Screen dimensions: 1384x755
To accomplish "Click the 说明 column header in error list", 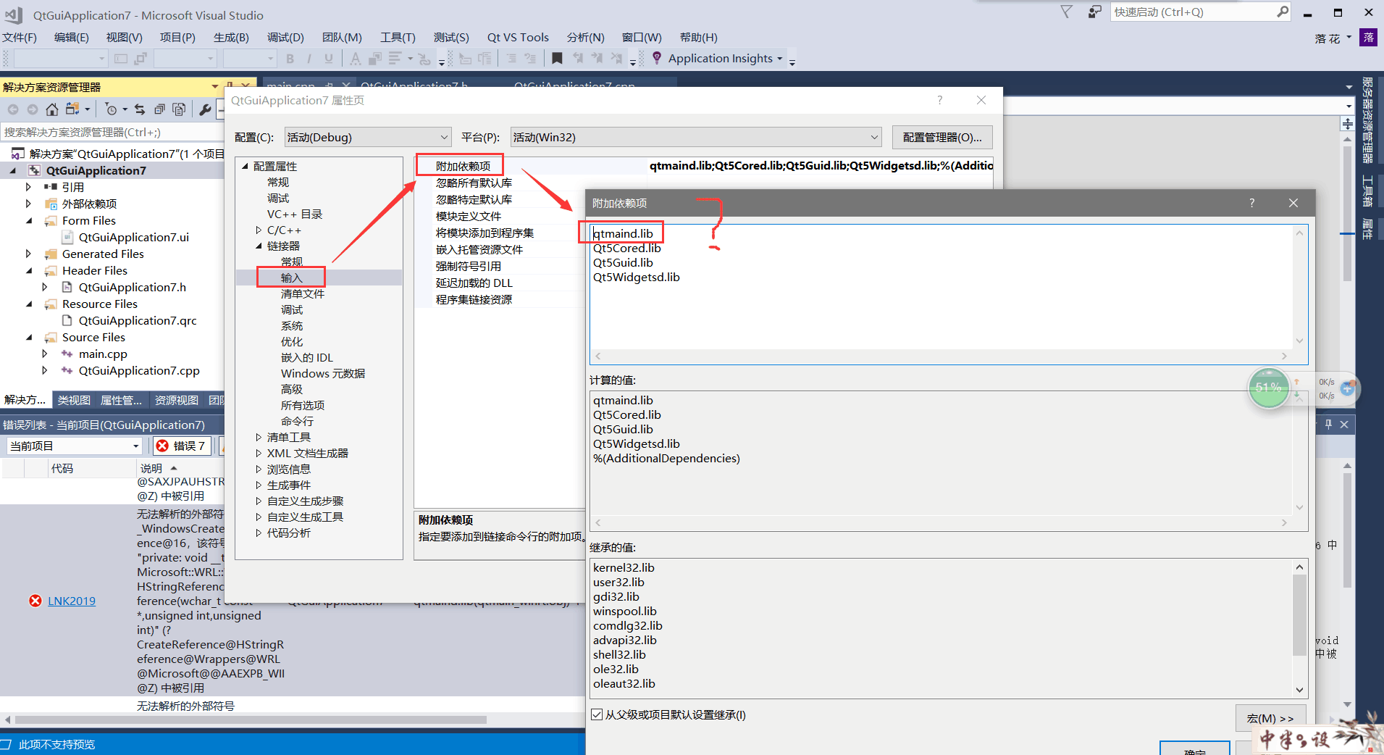I will click(151, 468).
